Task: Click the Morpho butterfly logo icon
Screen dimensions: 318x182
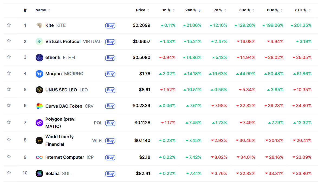Action: click(x=39, y=74)
